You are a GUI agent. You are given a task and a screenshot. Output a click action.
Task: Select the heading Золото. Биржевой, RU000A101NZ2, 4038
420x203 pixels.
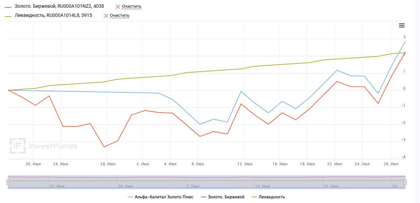(59, 6)
